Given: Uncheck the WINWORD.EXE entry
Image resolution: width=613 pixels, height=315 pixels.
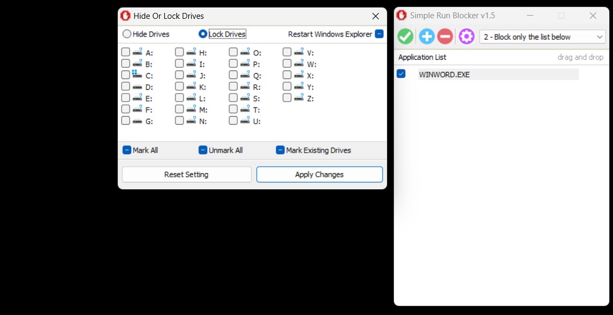Looking at the screenshot, I should [400, 74].
